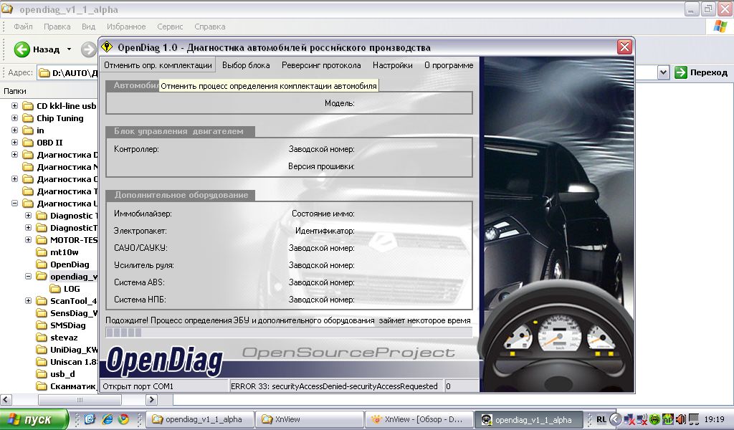The image size is (734, 430).
Task: Click the пуск Start button
Action: [x=34, y=419]
